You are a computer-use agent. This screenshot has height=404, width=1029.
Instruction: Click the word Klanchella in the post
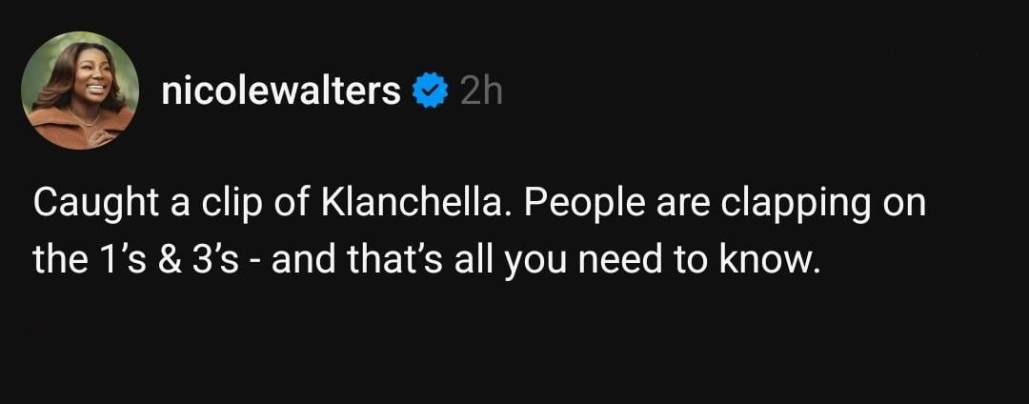click(414, 206)
